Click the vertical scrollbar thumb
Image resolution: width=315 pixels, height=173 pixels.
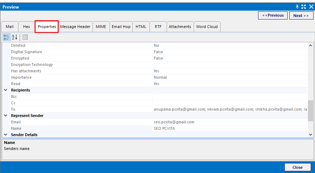(311, 111)
